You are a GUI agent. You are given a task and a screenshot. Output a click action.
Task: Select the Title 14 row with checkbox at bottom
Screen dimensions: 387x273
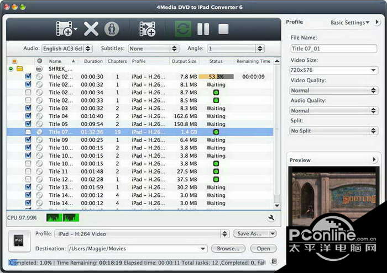click(x=140, y=203)
